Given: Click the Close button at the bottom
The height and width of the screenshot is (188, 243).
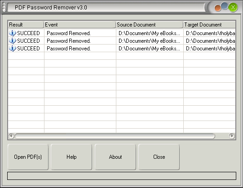Looking at the screenshot, I should (159, 157).
